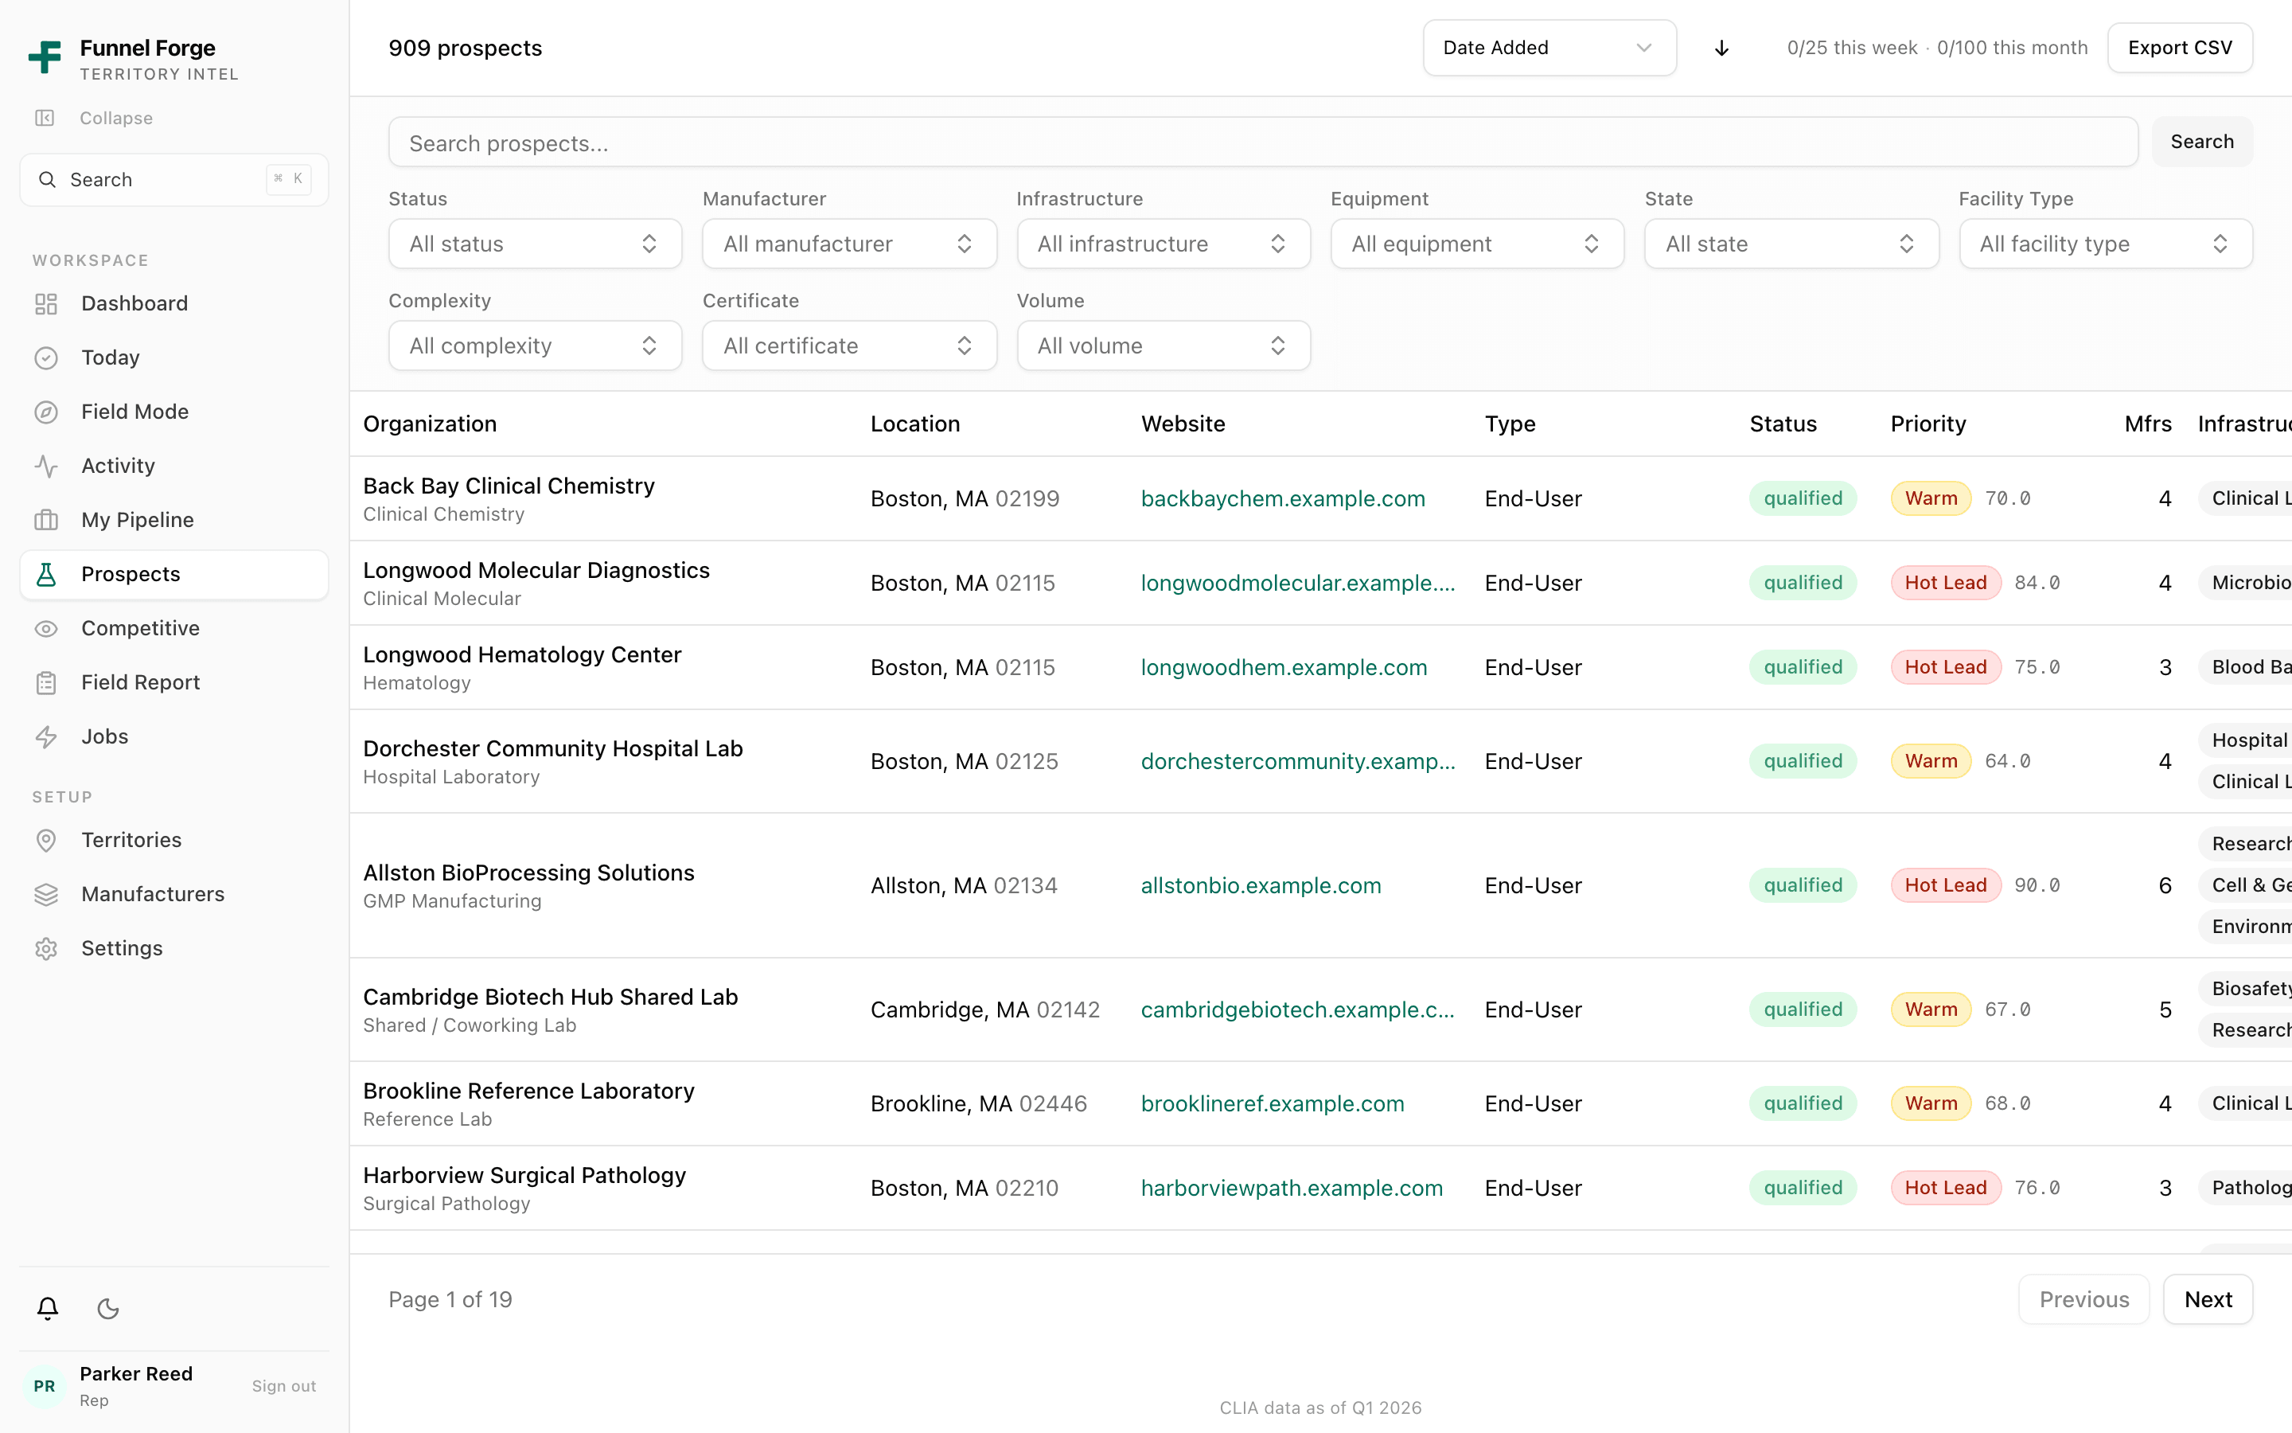This screenshot has height=1433, width=2292.
Task: Go to Next page of prospects
Action: coord(2208,1299)
